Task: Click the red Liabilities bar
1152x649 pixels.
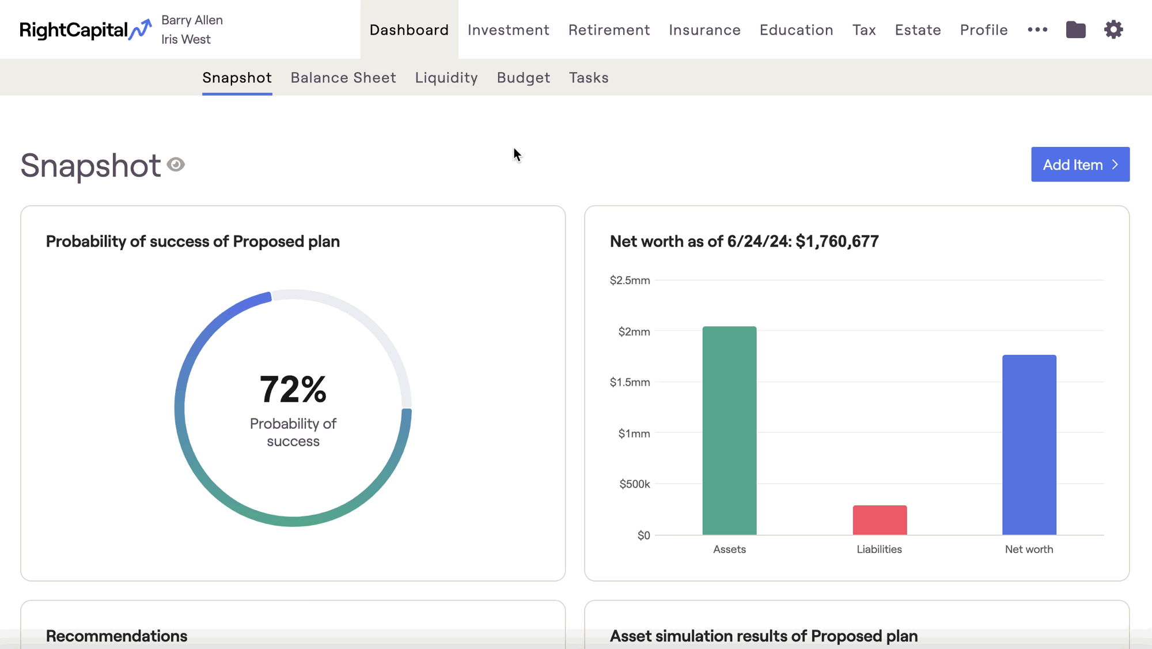Action: click(880, 520)
